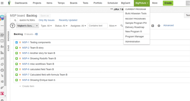190x101 pixels.
Task: Open the Releases ship icon in sidebar
Action: pos(2,47)
